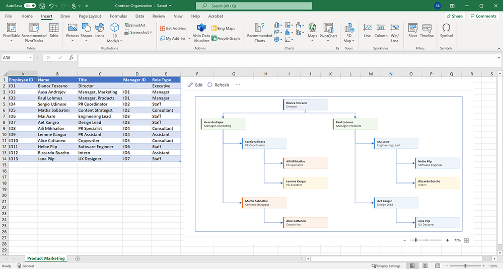
Task: Collapse the ribbon with chevron
Action: (499, 48)
